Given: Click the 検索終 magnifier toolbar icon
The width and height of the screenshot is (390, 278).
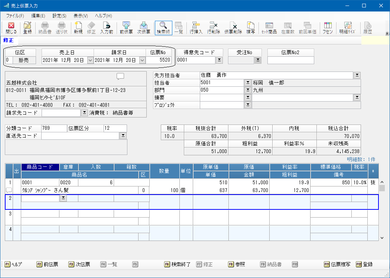Looking at the screenshot, I should 163,28.
